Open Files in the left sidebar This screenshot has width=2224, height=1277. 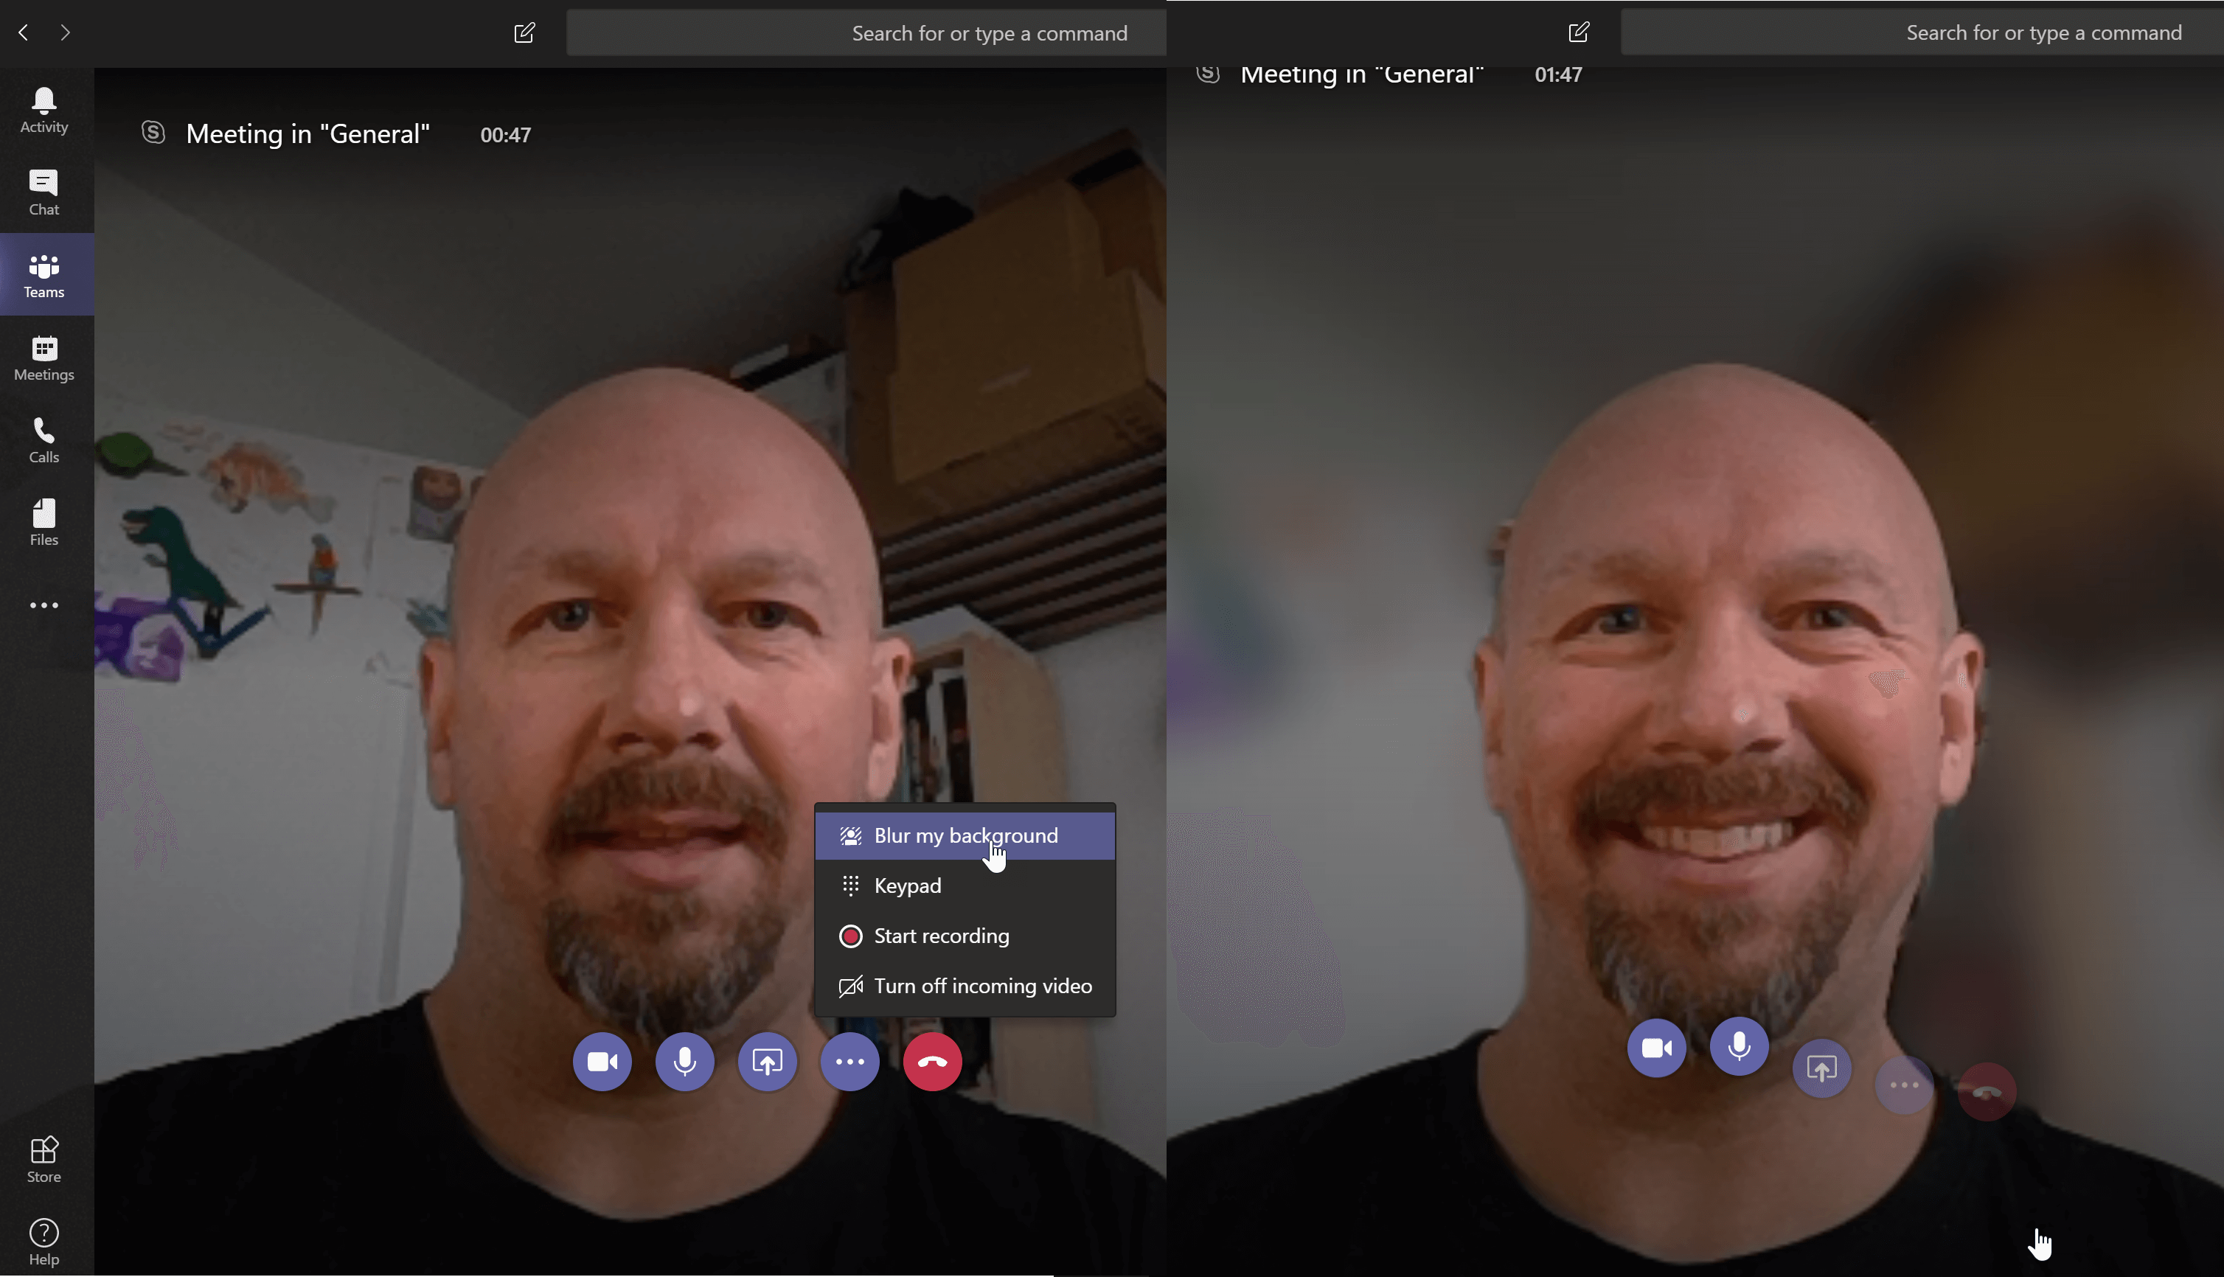(x=44, y=523)
